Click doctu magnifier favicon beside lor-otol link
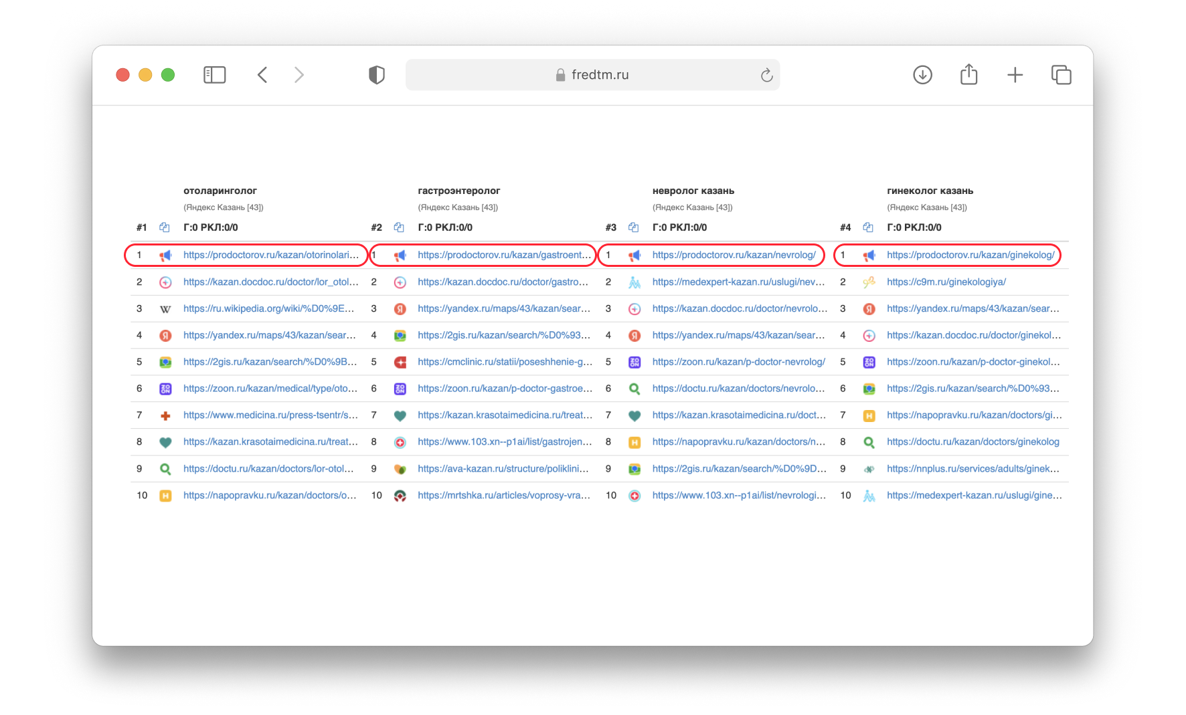 pyautogui.click(x=165, y=469)
